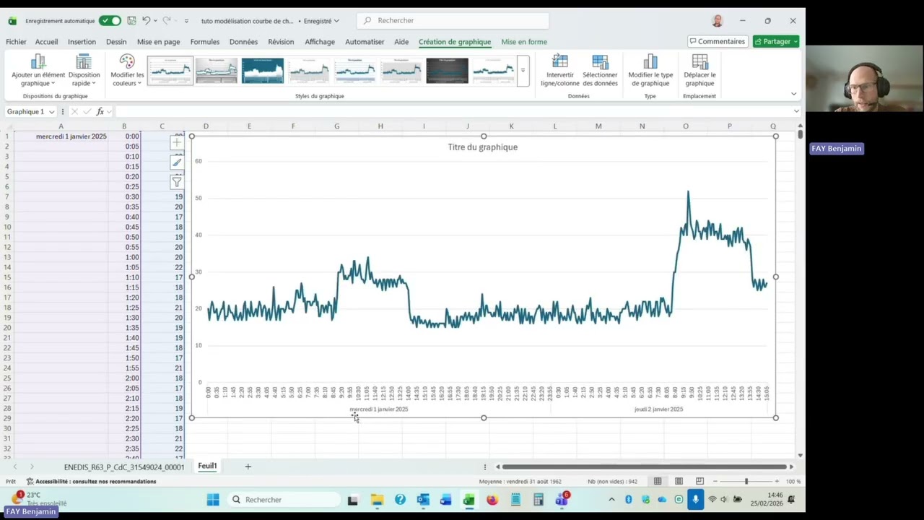Switch to Mise en forme tab
The width and height of the screenshot is (924, 520).
(x=524, y=42)
